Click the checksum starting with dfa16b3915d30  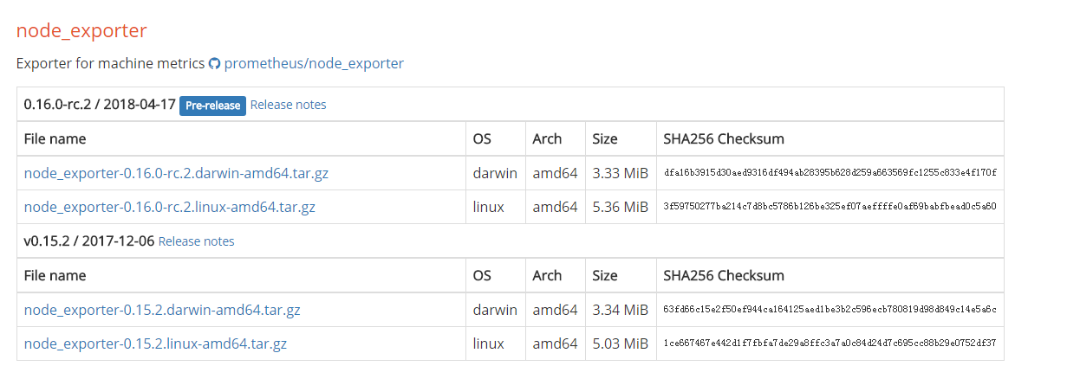point(830,173)
